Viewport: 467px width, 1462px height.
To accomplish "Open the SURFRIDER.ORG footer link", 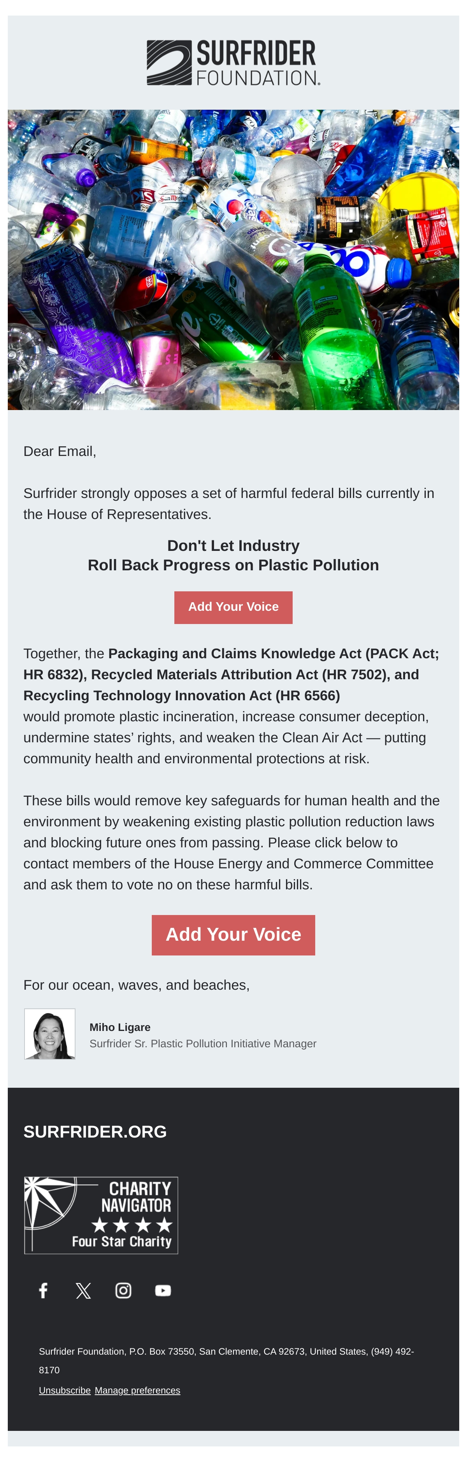I will pyautogui.click(x=95, y=1131).
